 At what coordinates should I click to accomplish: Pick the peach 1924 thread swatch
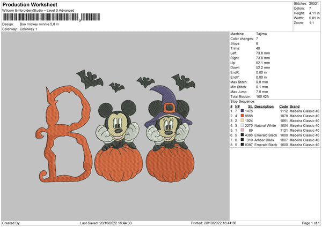[244, 120]
